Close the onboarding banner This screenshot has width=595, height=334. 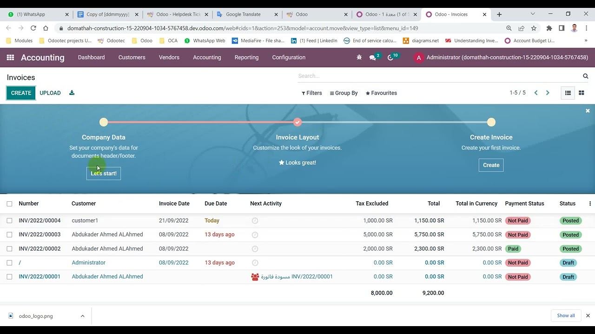(588, 111)
